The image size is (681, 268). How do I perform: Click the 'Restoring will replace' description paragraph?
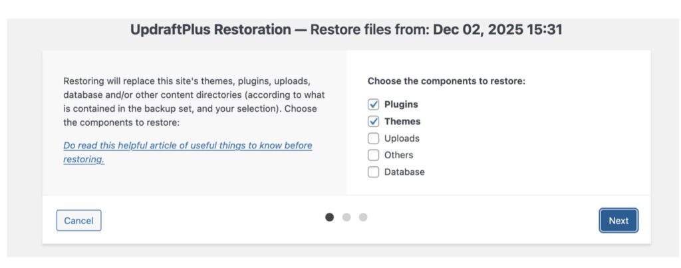pos(193,100)
